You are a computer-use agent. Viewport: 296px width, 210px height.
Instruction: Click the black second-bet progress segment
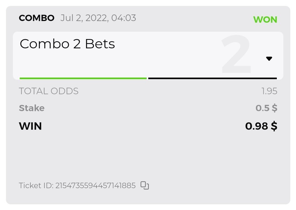212,78
